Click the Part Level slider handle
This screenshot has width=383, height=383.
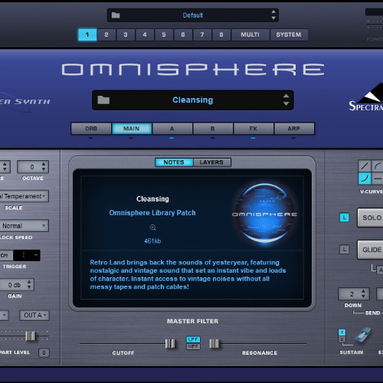[x=31, y=336]
